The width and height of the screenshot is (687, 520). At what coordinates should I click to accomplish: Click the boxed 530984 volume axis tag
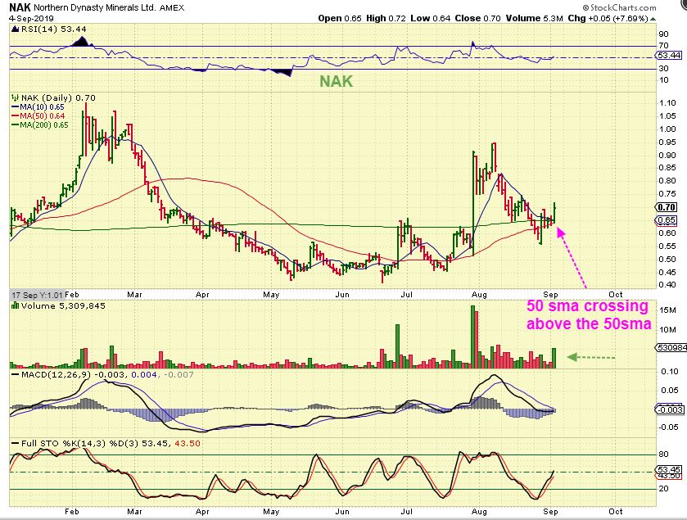point(671,348)
